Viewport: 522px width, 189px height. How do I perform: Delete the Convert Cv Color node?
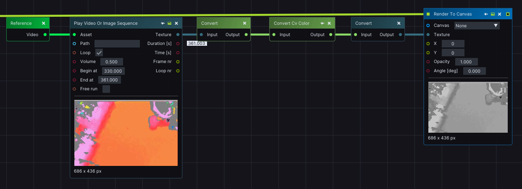tap(329, 24)
